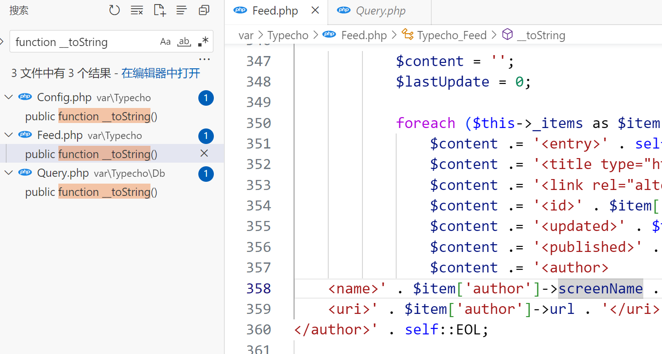Collapse Config.php search result group
Screen dimensions: 662x354
coord(9,97)
